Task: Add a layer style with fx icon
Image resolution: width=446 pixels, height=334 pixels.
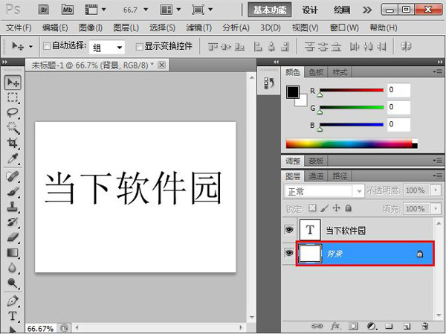Action: click(x=335, y=326)
